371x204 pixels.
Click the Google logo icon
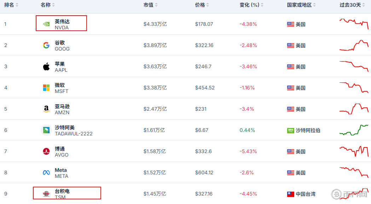coord(46,45)
